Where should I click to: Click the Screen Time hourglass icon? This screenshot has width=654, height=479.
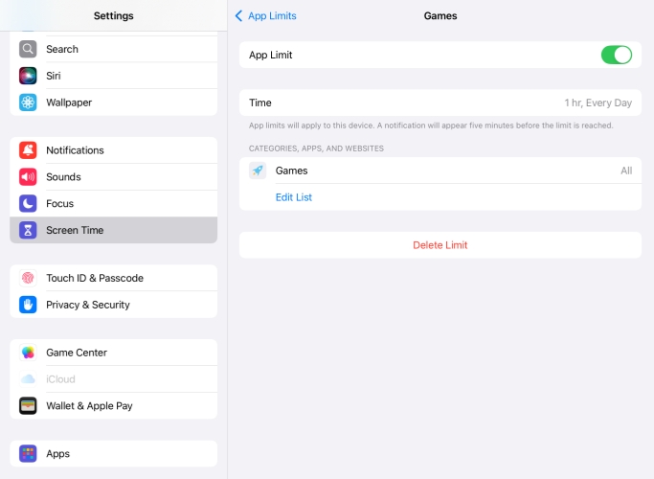[28, 230]
